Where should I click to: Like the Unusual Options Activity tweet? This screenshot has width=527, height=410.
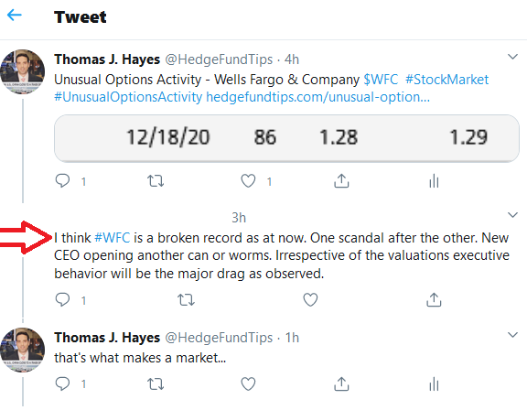click(x=248, y=181)
